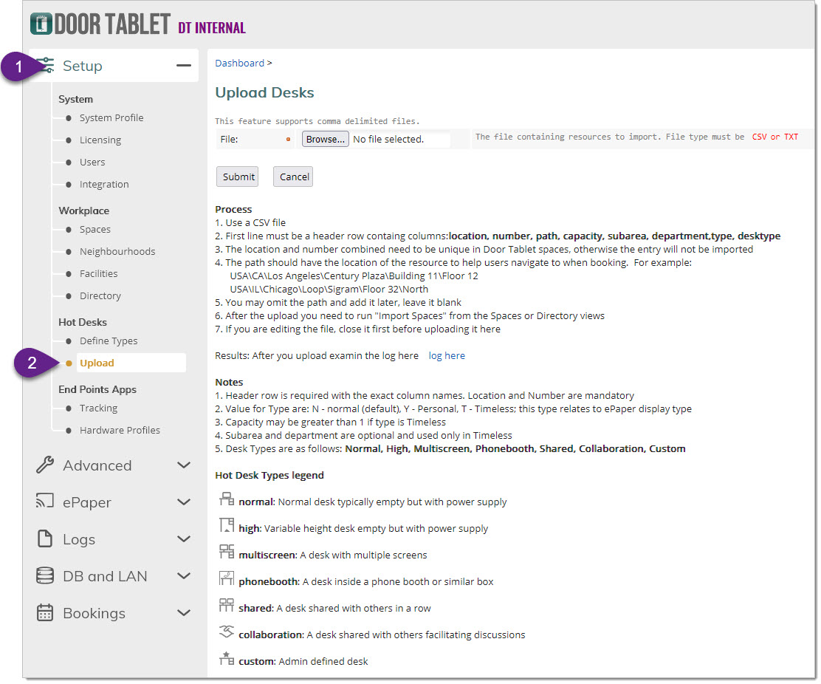This screenshot has height=684, width=821.
Task: Select Hardware Profiles menu item
Action: coord(120,430)
